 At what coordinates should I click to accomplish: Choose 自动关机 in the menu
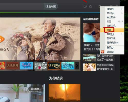point(112,26)
